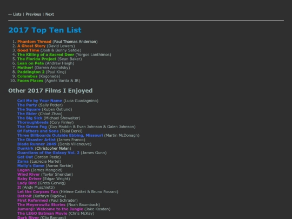Open The Party film link

(27, 105)
